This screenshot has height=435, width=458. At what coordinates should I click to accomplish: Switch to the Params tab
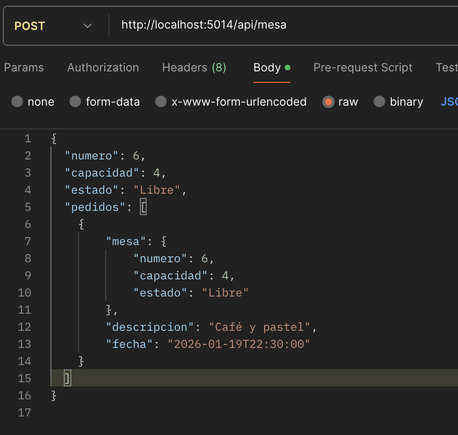(x=24, y=68)
